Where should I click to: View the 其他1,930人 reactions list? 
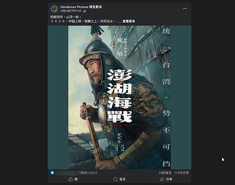89,173
